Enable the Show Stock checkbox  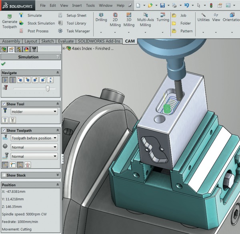point(4,175)
